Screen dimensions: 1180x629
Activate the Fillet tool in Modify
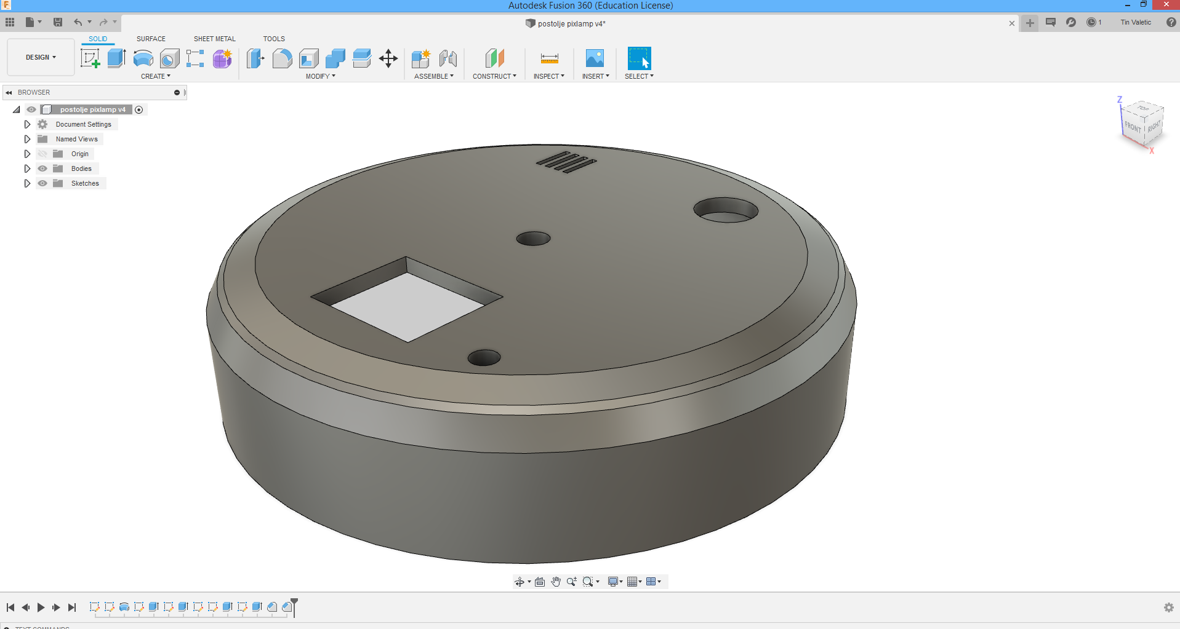pyautogui.click(x=282, y=58)
